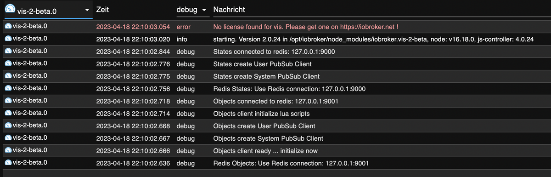Click the Zeit column header
Image resolution: width=551 pixels, height=177 pixels.
[x=103, y=9]
